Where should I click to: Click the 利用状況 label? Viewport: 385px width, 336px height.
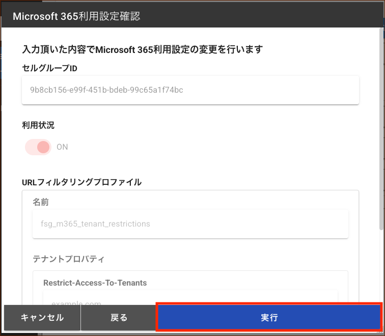(x=38, y=125)
